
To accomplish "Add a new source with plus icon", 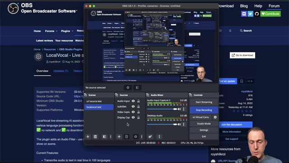I will [119, 137].
